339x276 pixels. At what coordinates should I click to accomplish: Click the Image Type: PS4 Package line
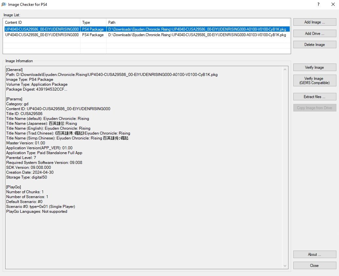point(30,80)
